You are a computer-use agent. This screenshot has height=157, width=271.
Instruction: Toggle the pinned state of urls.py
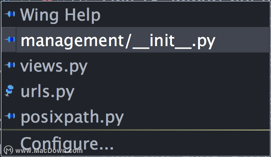tap(9, 90)
